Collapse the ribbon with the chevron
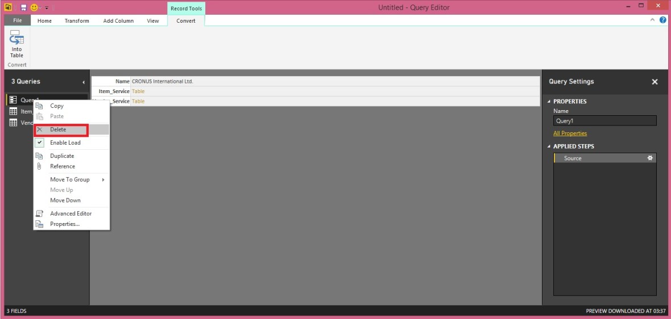The width and height of the screenshot is (671, 319). [x=653, y=20]
